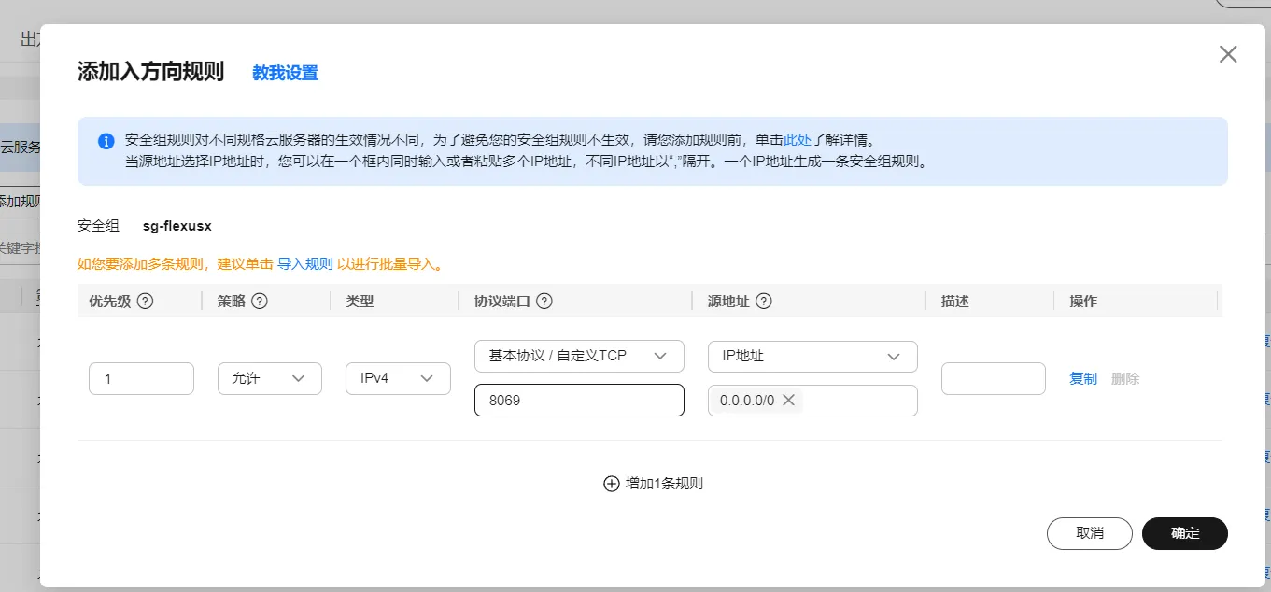The width and height of the screenshot is (1271, 592).
Task: Click 复制 to duplicate the rule
Action: (1083, 378)
